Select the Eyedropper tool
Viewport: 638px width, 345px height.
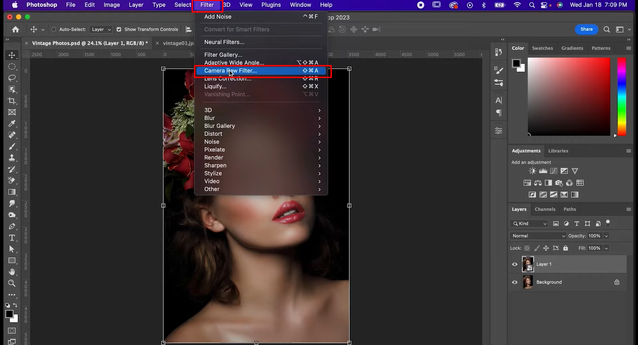point(12,124)
